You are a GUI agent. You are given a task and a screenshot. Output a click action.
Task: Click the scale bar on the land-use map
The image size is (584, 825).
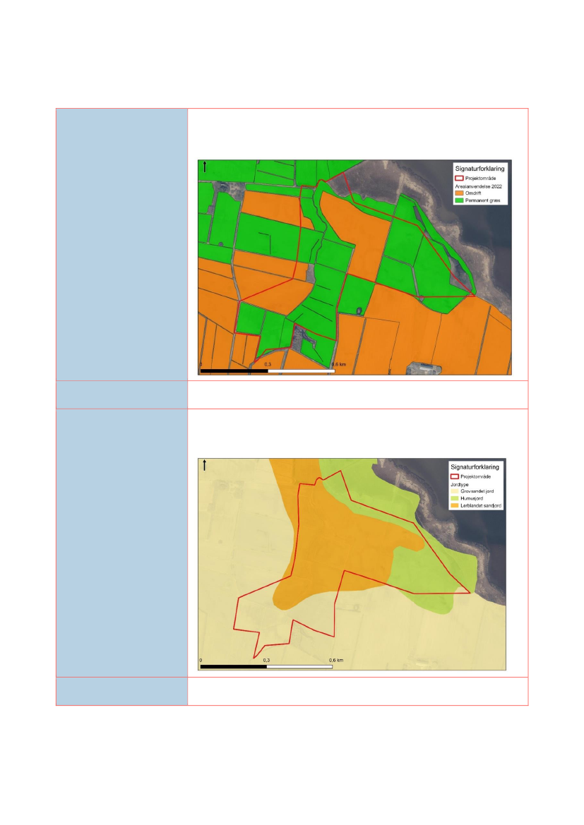[268, 371]
